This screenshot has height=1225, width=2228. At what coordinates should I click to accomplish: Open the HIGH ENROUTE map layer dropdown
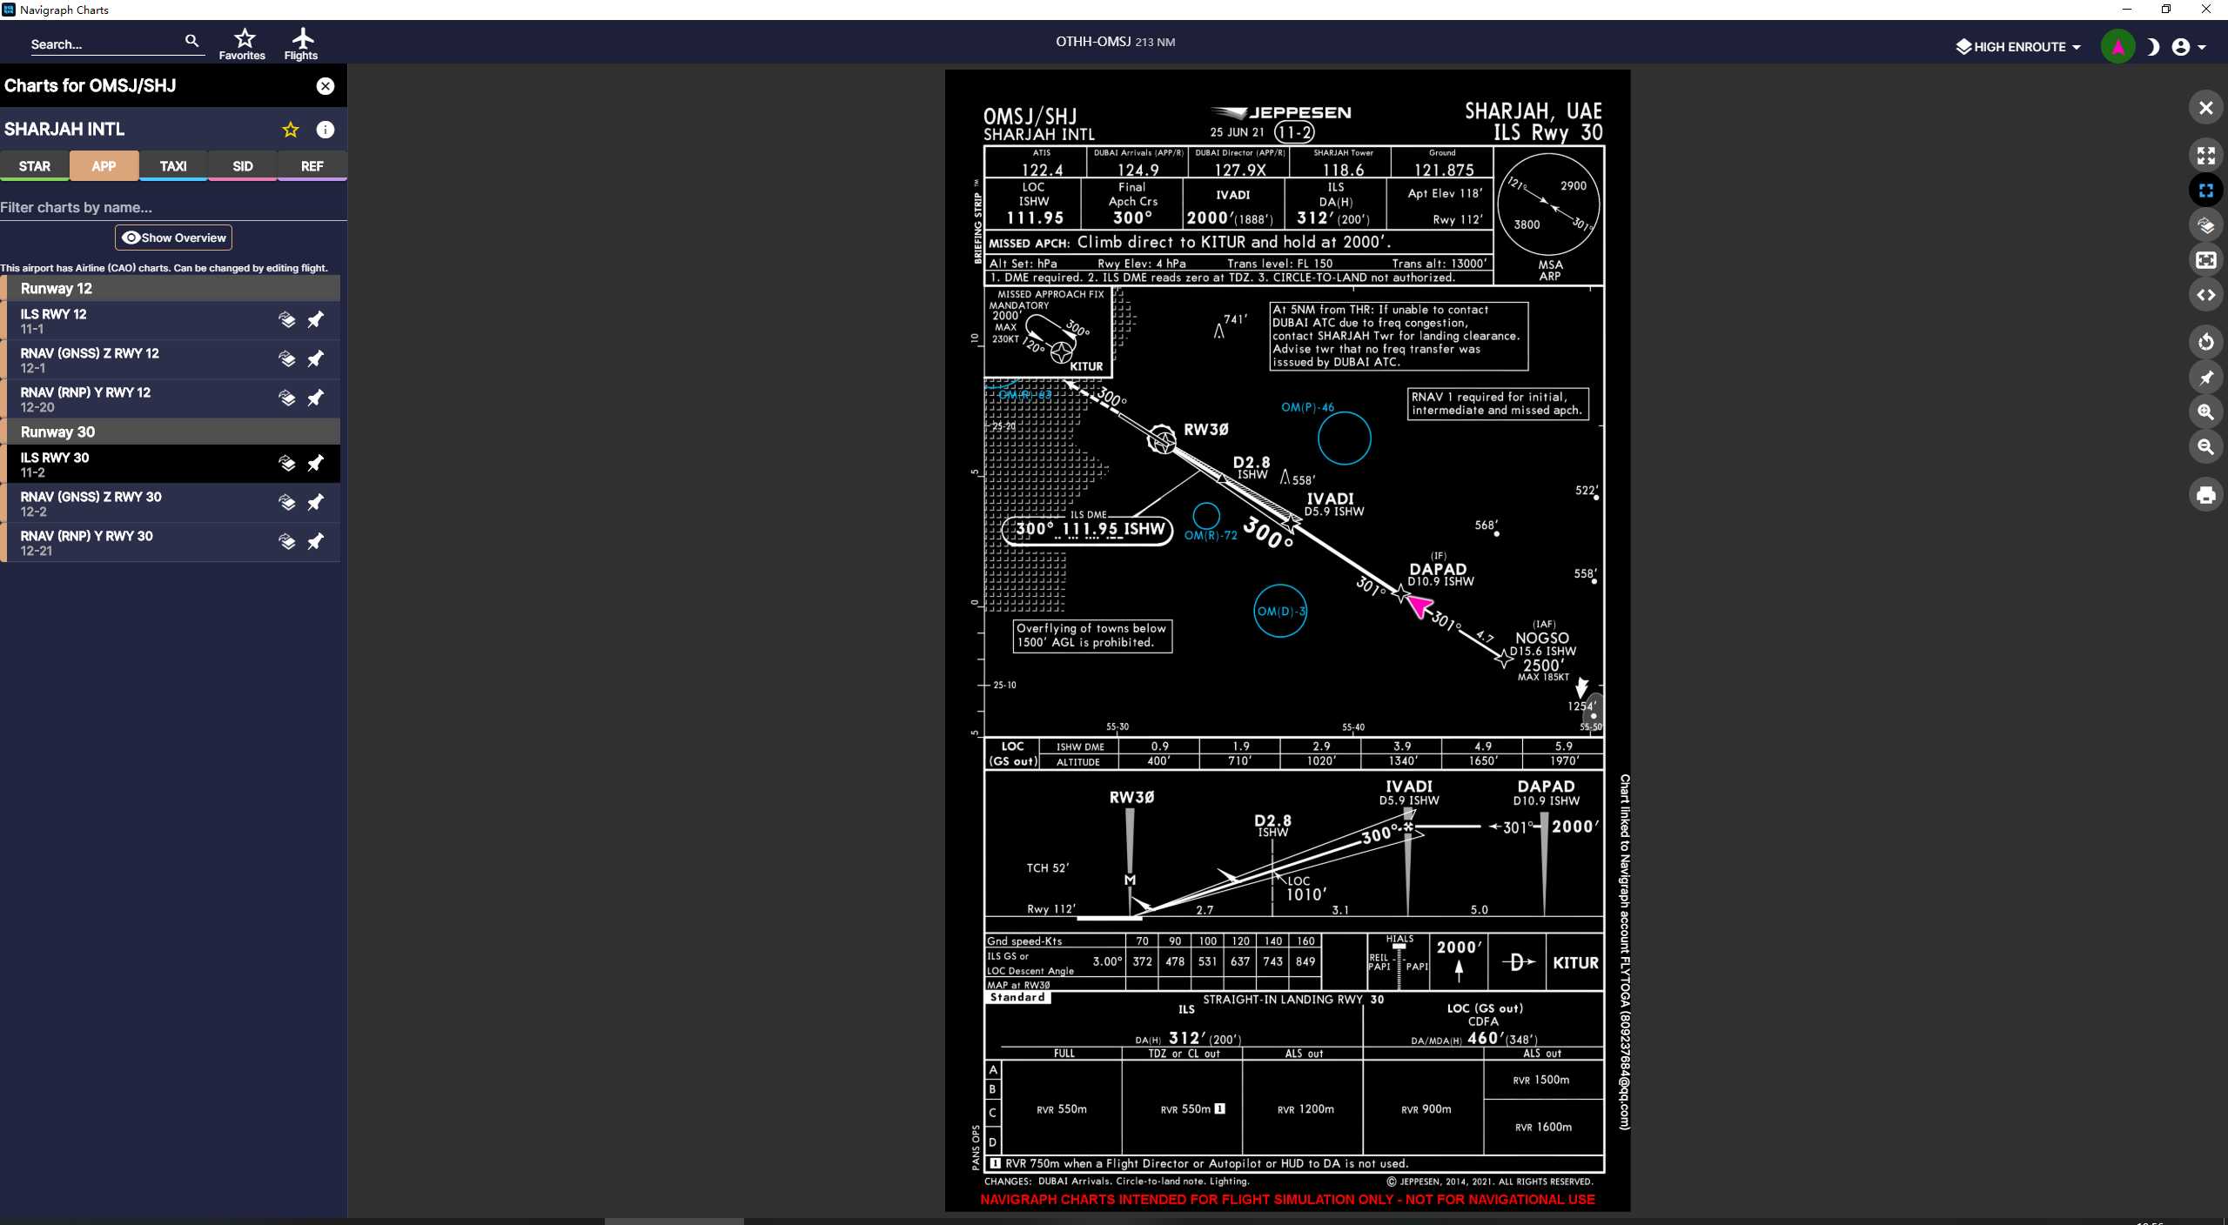(x=2018, y=47)
